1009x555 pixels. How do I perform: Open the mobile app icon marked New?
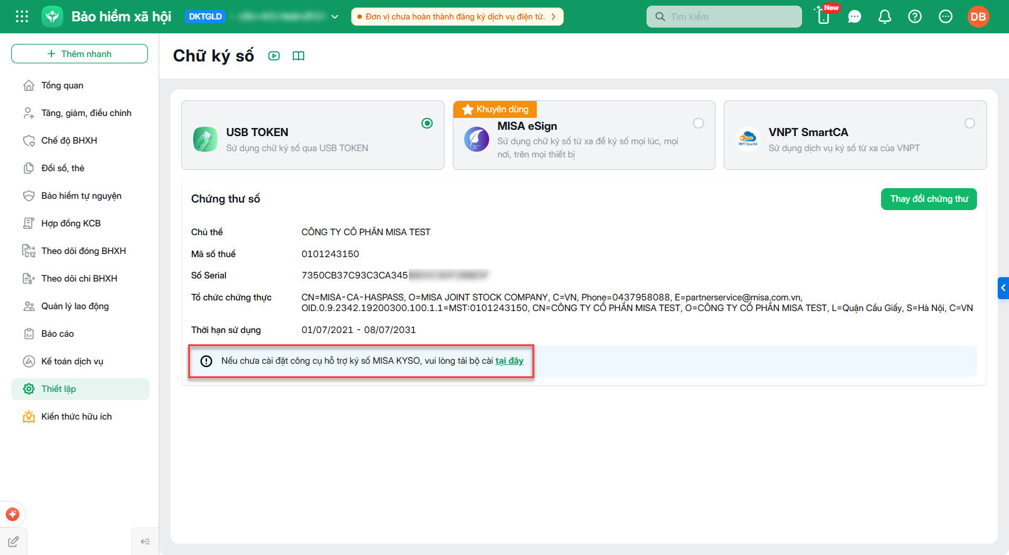click(x=824, y=16)
